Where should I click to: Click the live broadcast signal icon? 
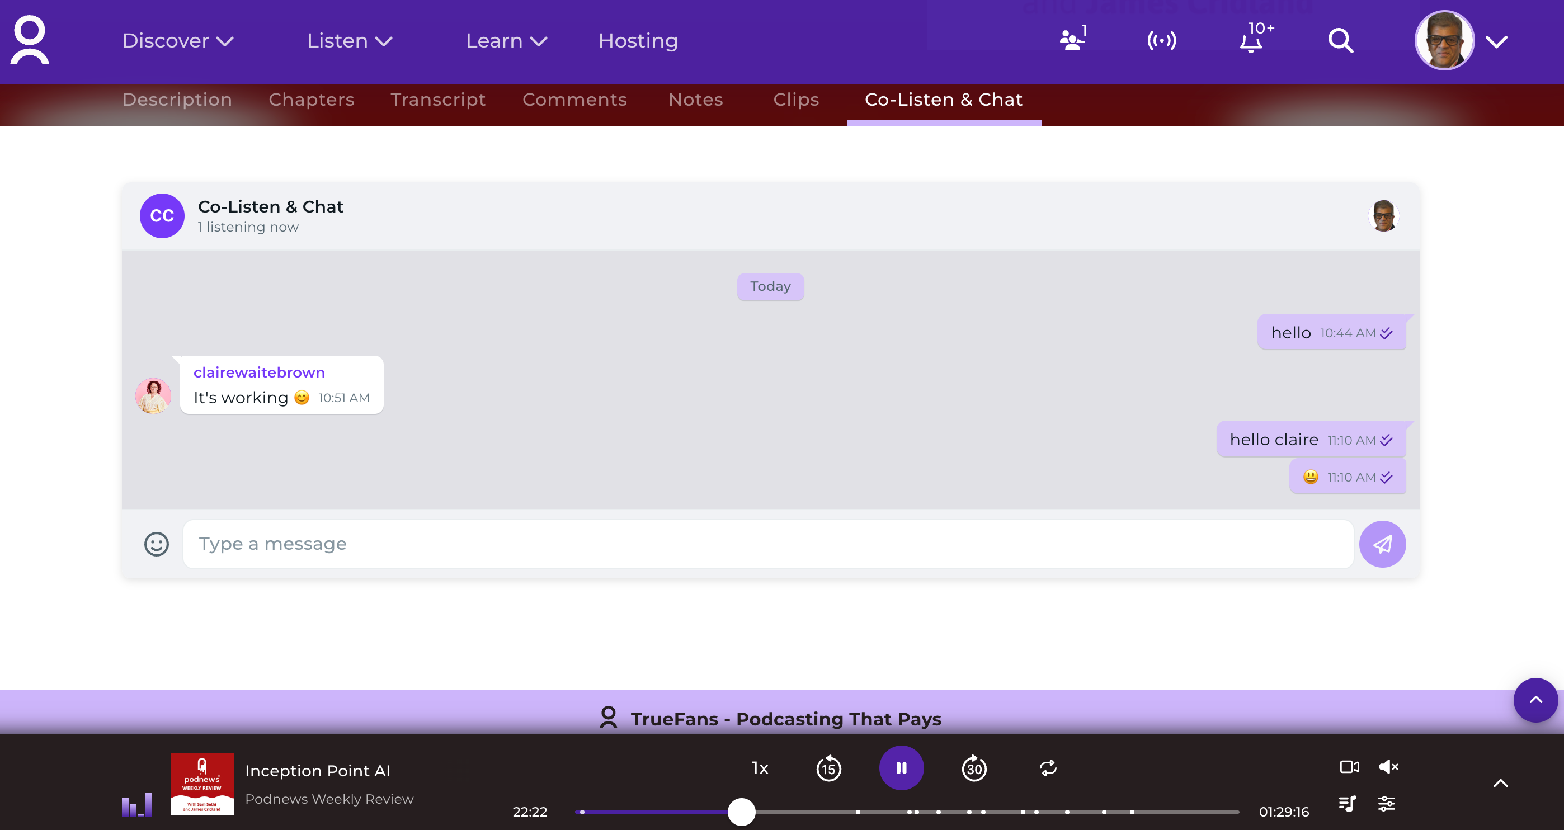pyautogui.click(x=1161, y=41)
